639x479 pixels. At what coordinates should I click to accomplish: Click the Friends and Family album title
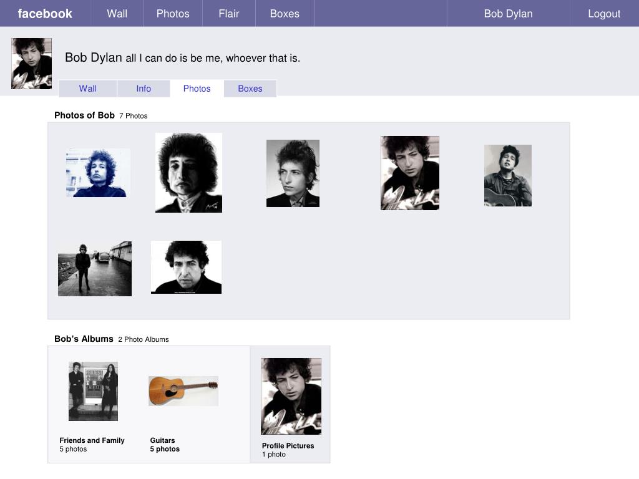point(92,440)
